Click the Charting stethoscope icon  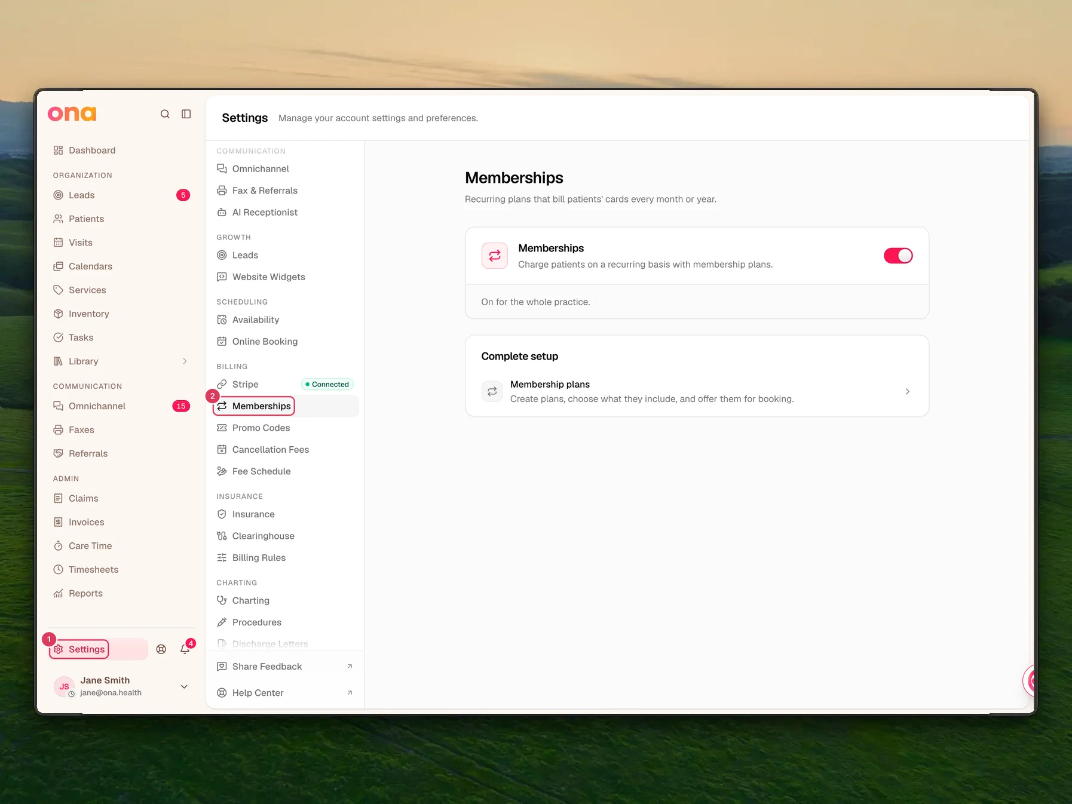click(x=222, y=601)
